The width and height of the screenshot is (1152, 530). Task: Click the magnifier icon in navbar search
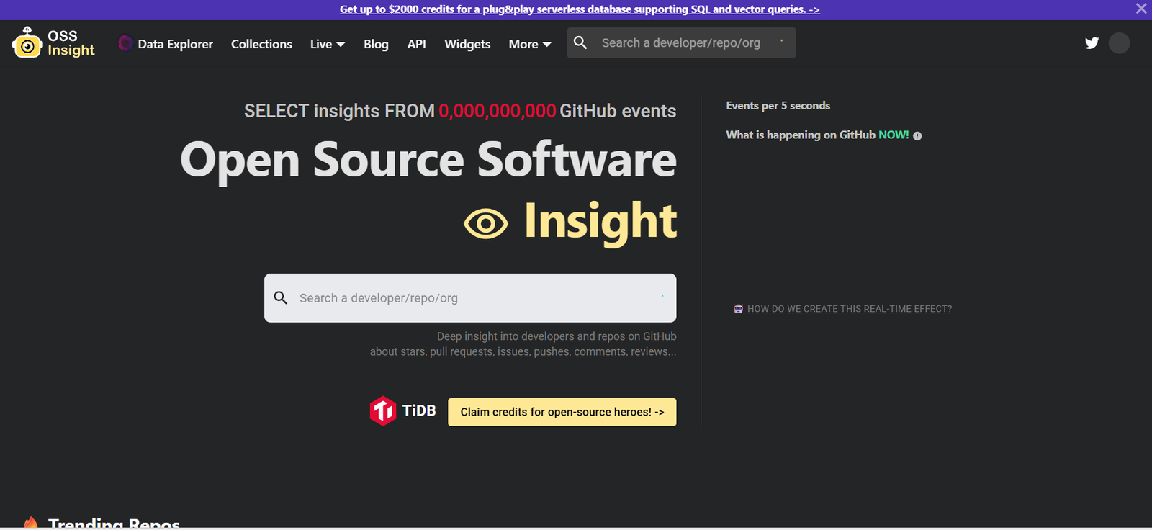coord(580,42)
